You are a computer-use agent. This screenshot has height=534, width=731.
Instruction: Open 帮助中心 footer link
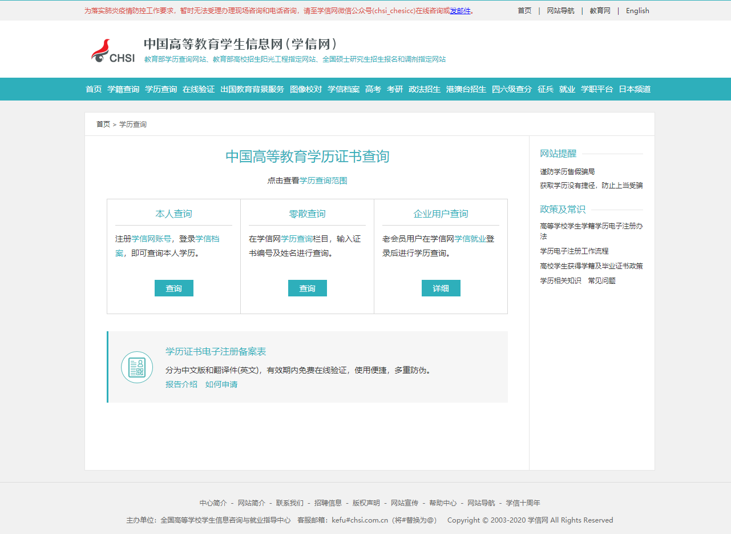click(x=443, y=503)
